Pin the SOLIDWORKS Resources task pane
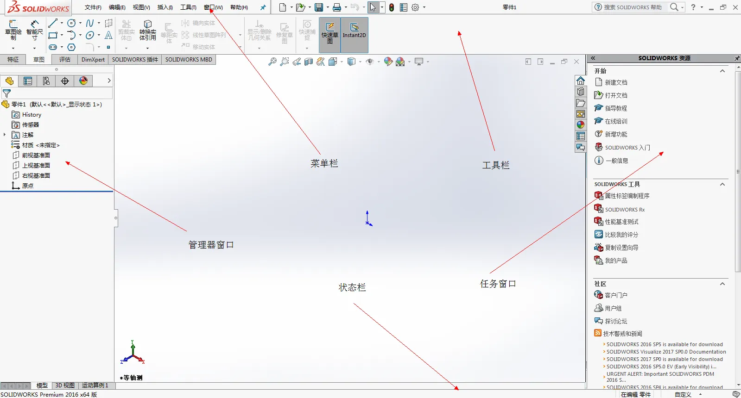This screenshot has width=741, height=398. 737,58
